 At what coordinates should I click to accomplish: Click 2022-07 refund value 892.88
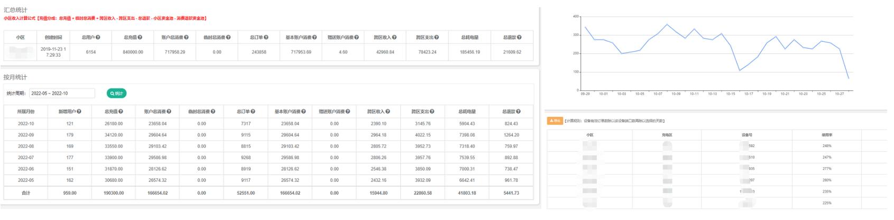click(511, 158)
